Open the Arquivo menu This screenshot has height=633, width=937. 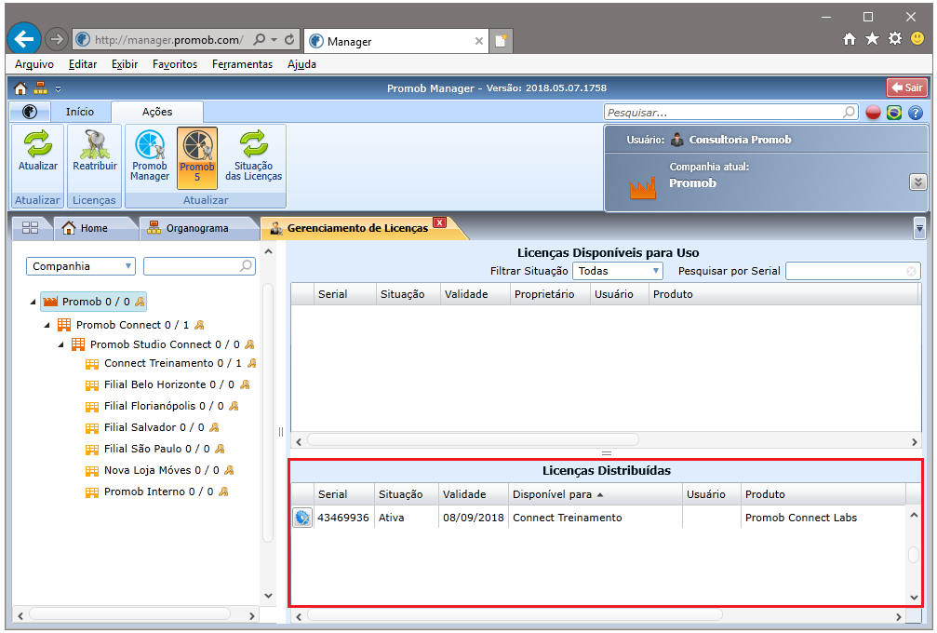click(34, 64)
